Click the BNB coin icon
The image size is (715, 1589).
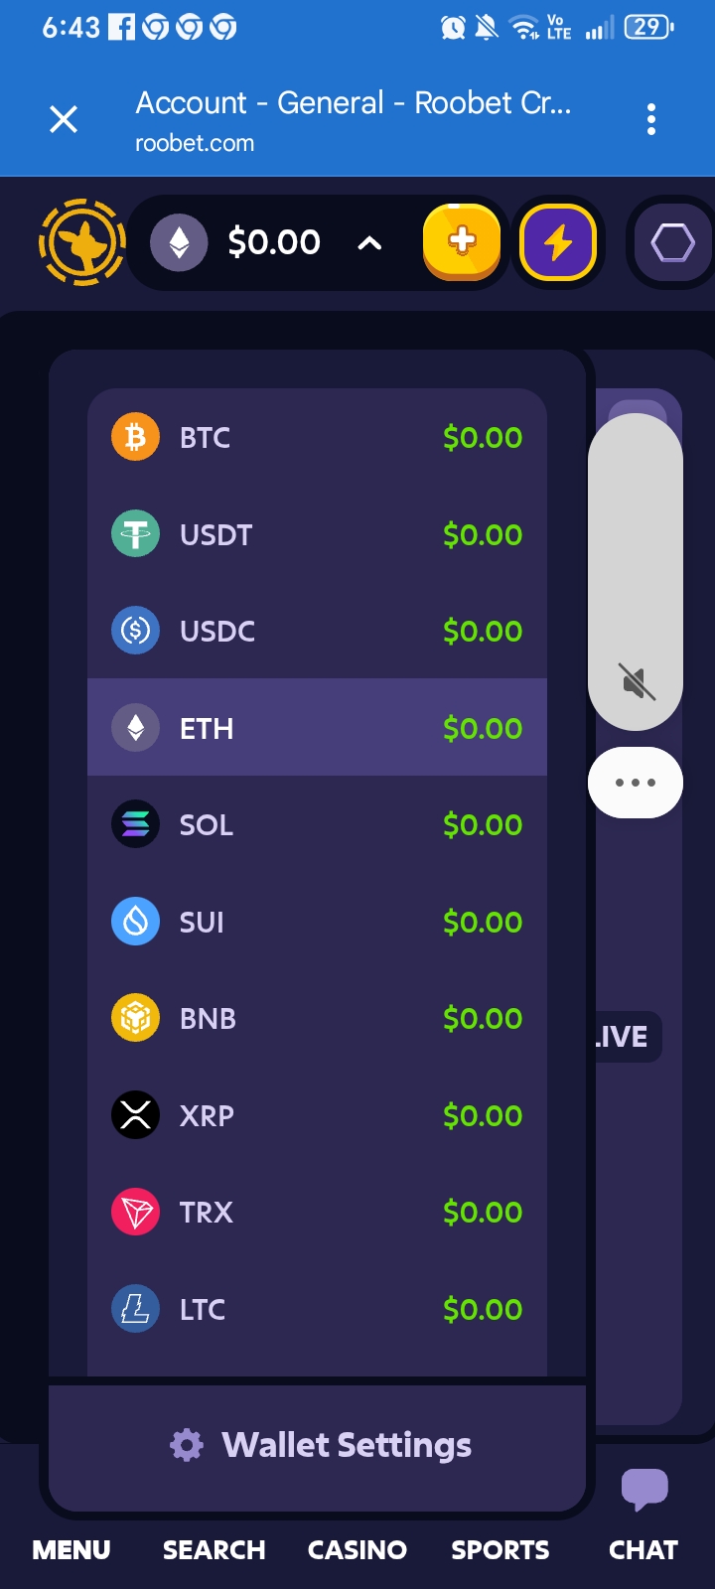[x=136, y=1018]
